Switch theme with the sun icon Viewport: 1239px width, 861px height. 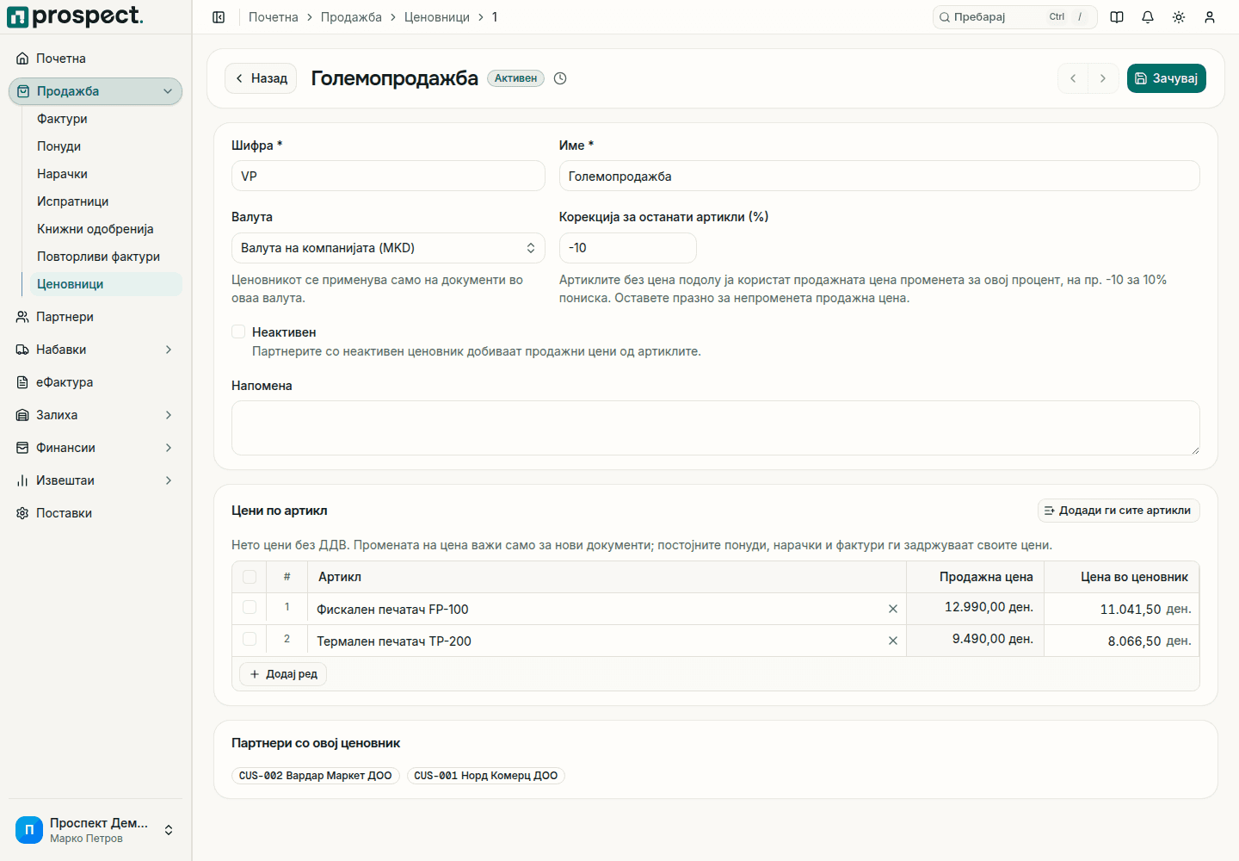coord(1179,17)
